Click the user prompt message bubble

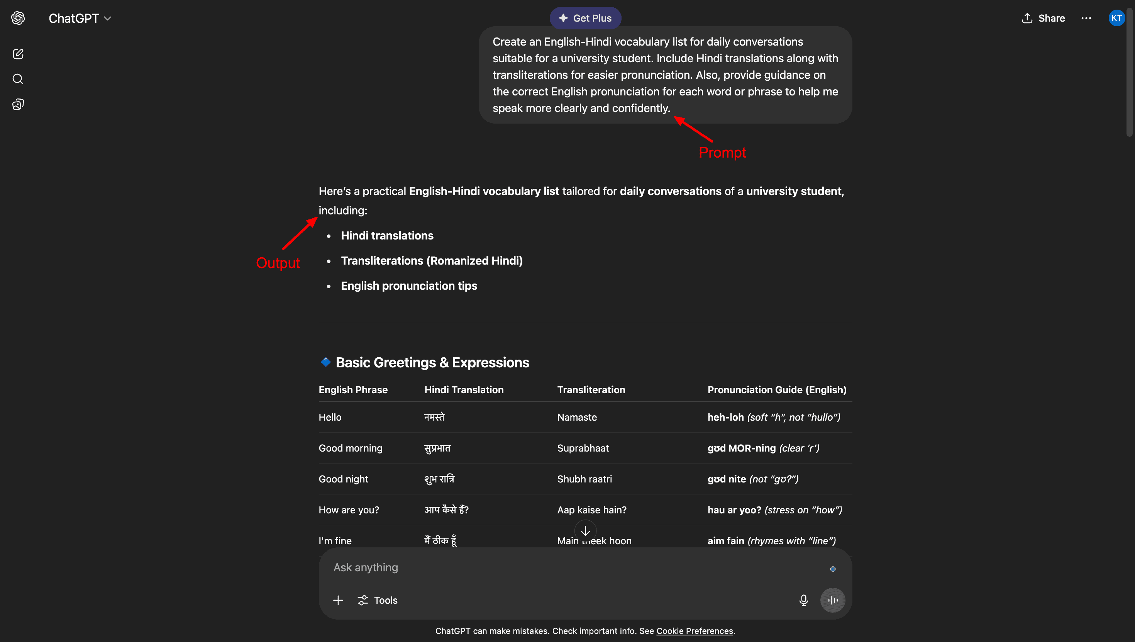[665, 75]
